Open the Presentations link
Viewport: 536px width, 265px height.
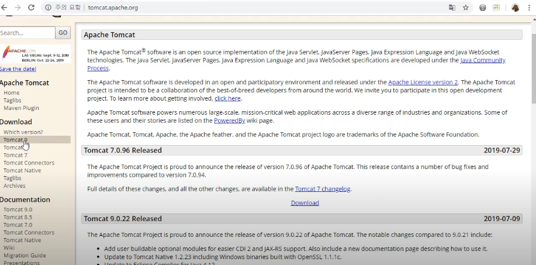[22, 263]
